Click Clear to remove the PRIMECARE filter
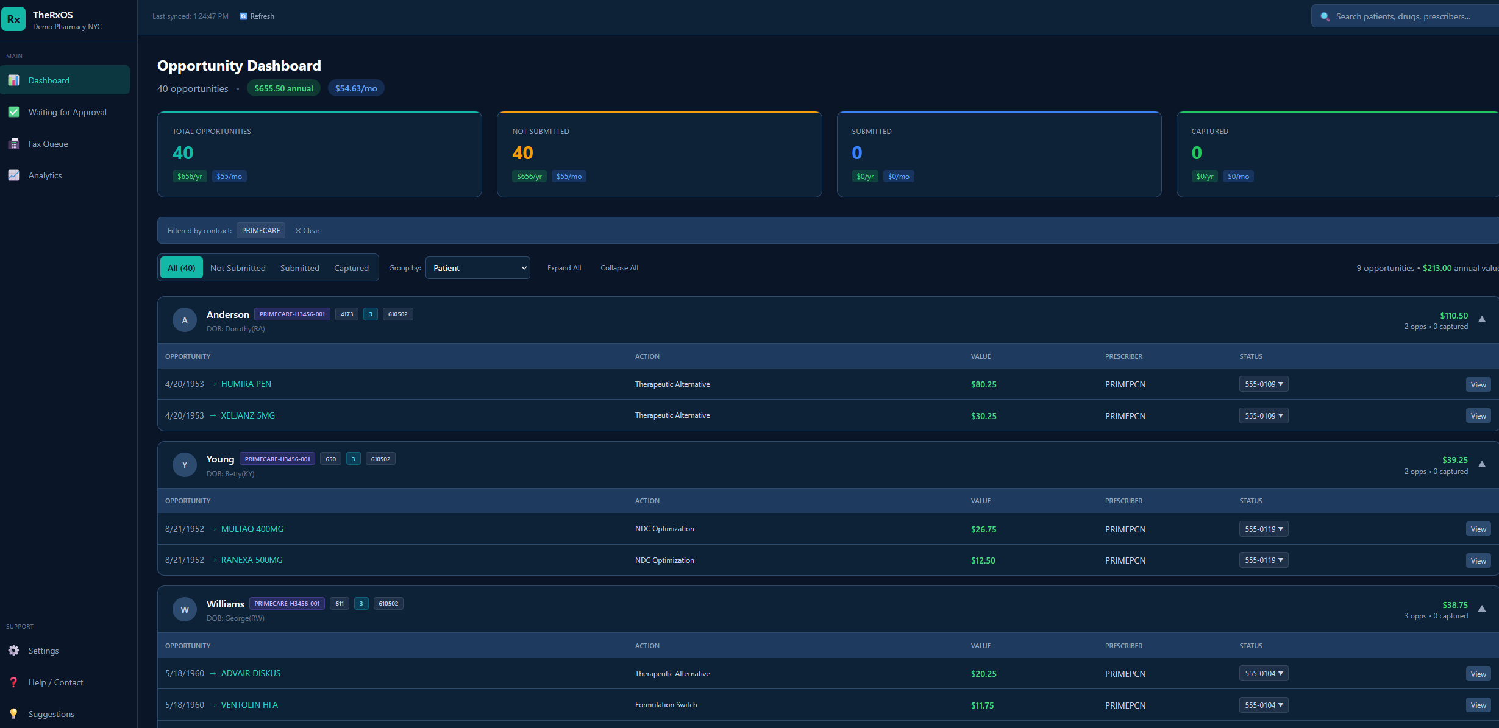This screenshot has height=728, width=1499. [307, 230]
